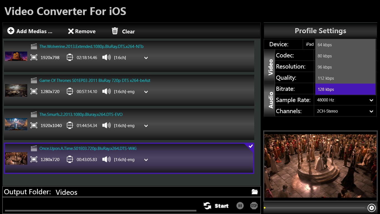This screenshot has height=214, width=380.
Task: Open the Sample Rate dropdown
Action: coord(371,100)
